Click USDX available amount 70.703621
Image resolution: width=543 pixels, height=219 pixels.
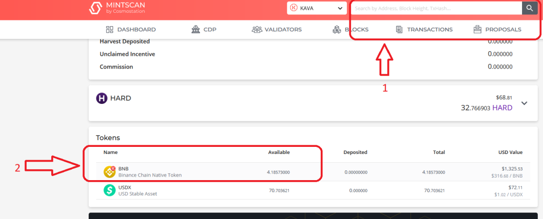pos(280,191)
